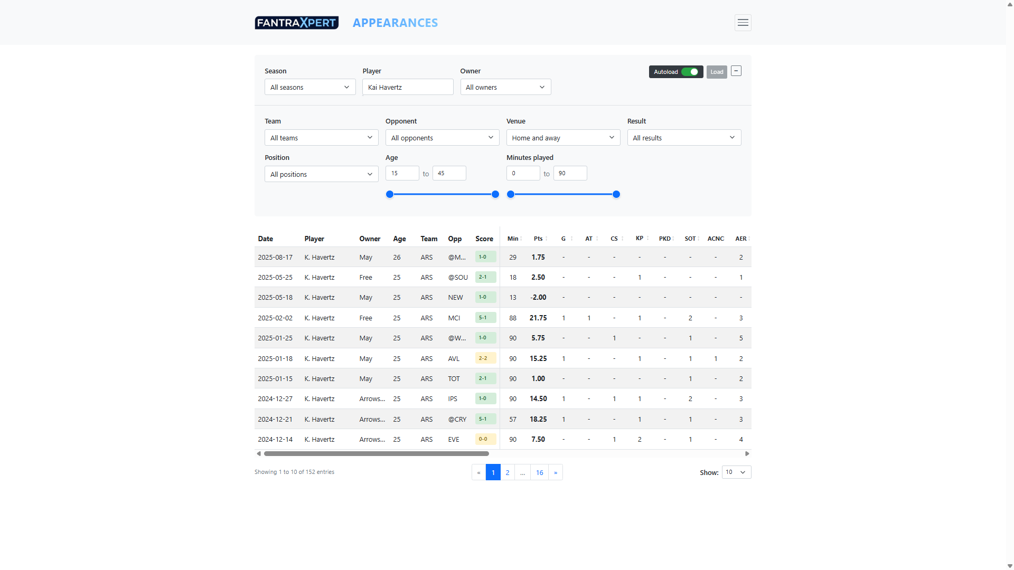Open K. Havertz link in first row
Screen dimensions: 1014x570
tap(320, 258)
